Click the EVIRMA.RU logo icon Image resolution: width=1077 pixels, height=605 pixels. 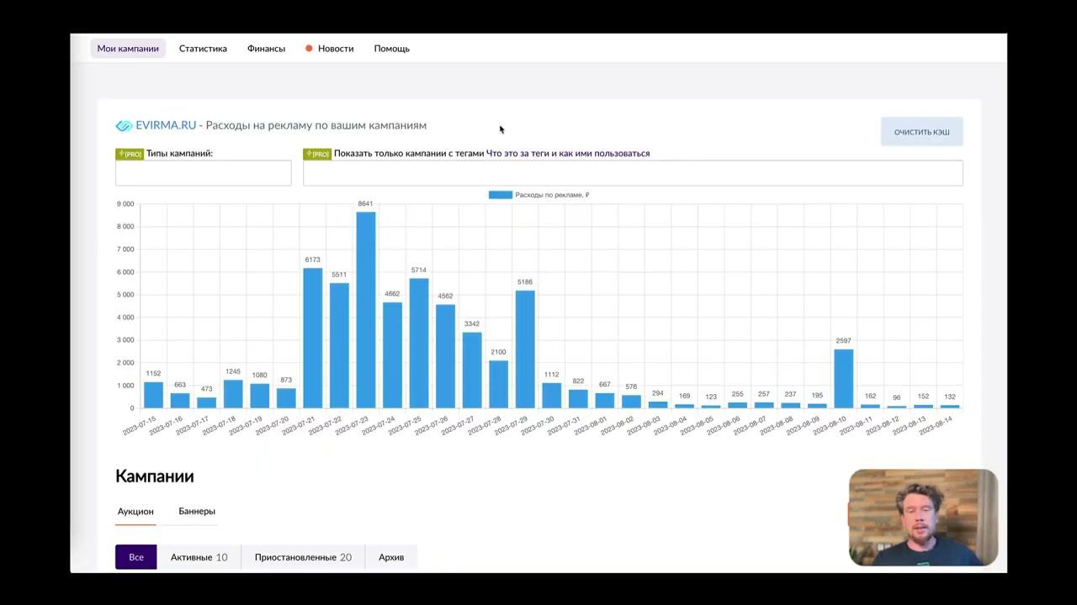[x=124, y=126]
